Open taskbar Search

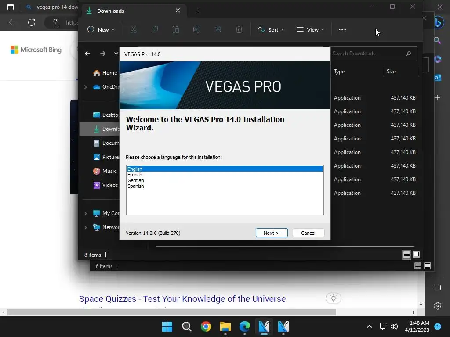(186, 326)
